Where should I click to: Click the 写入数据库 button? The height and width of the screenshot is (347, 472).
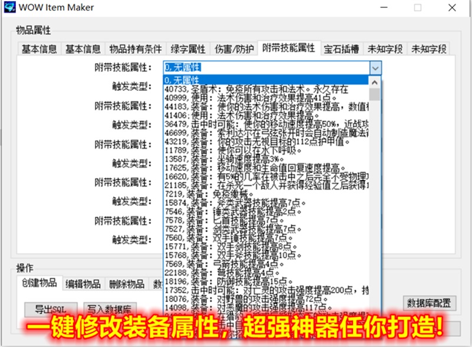point(110,309)
